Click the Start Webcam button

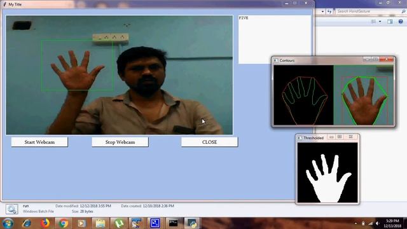39,142
